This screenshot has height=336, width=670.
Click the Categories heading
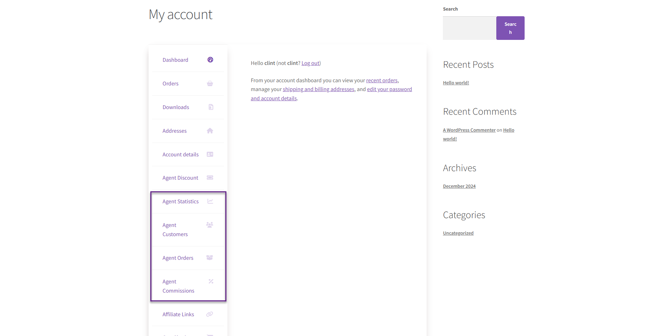464,215
